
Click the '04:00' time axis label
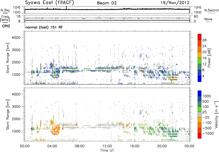tap(52, 146)
